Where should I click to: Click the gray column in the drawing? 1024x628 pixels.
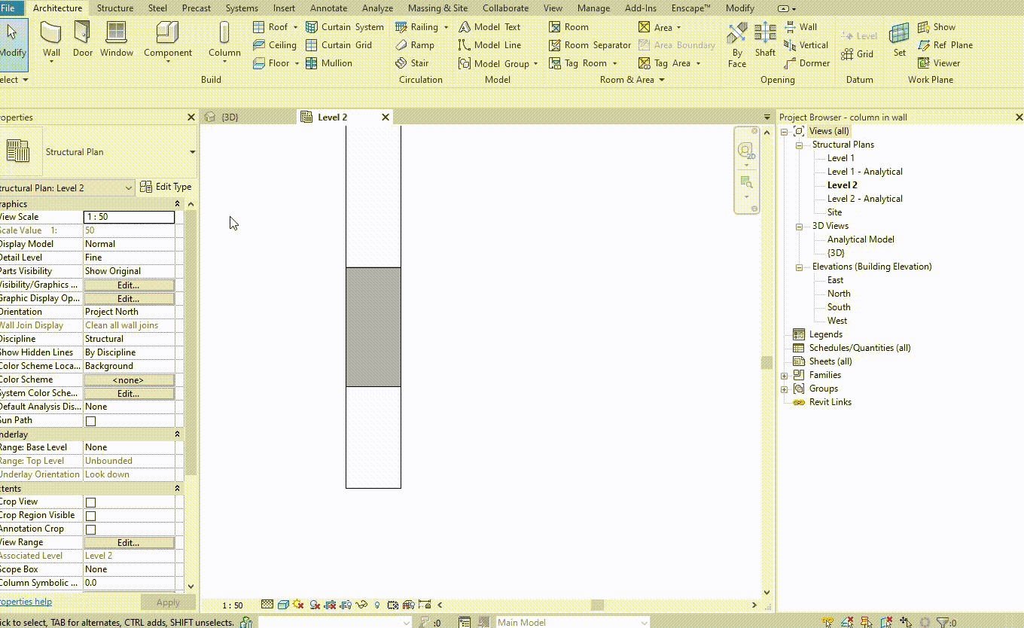[373, 327]
